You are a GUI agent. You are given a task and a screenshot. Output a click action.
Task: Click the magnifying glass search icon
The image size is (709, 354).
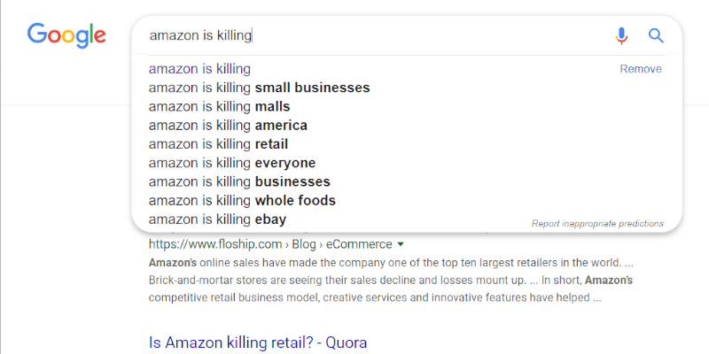pos(656,35)
